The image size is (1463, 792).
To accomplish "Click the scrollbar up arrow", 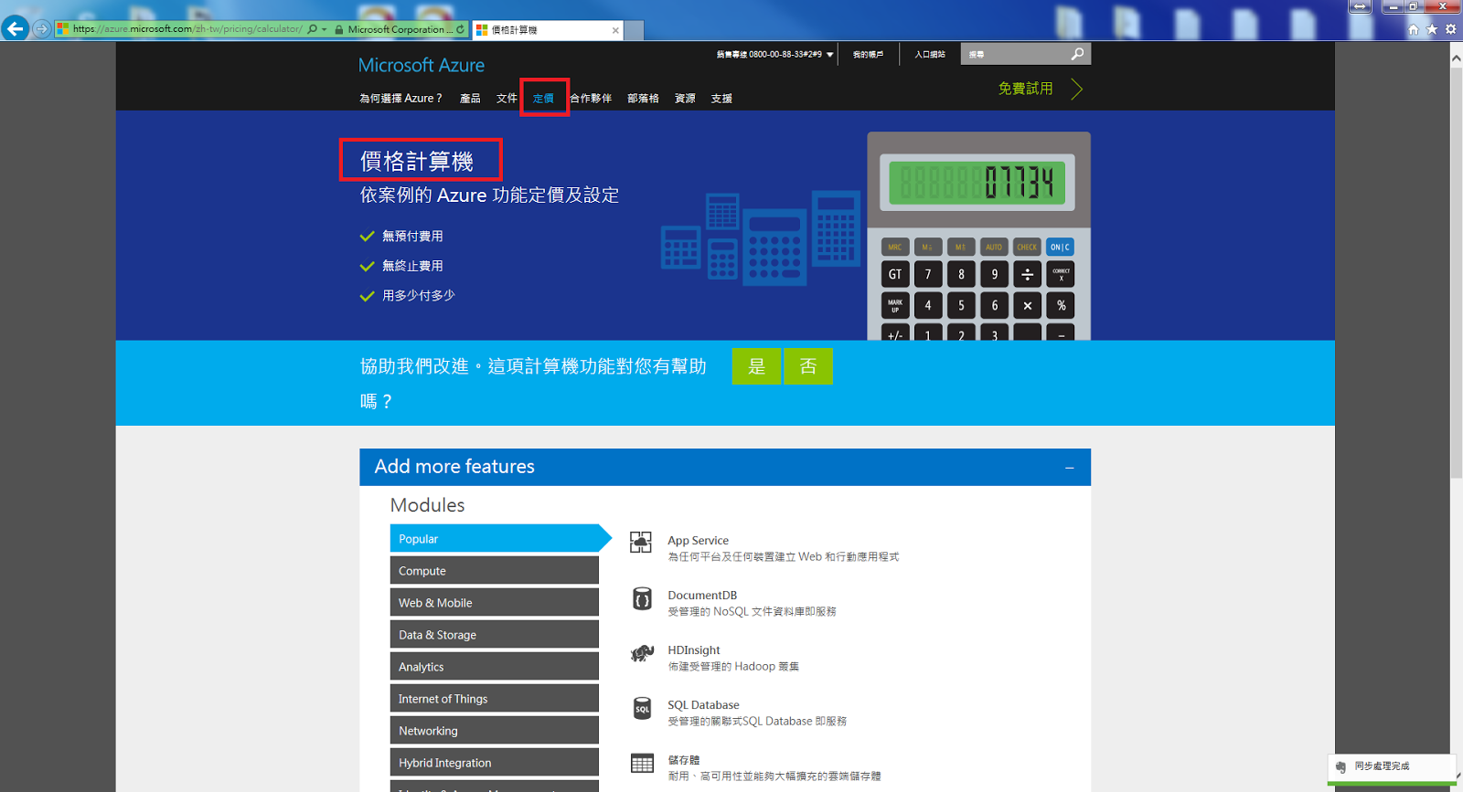I will pyautogui.click(x=1456, y=58).
